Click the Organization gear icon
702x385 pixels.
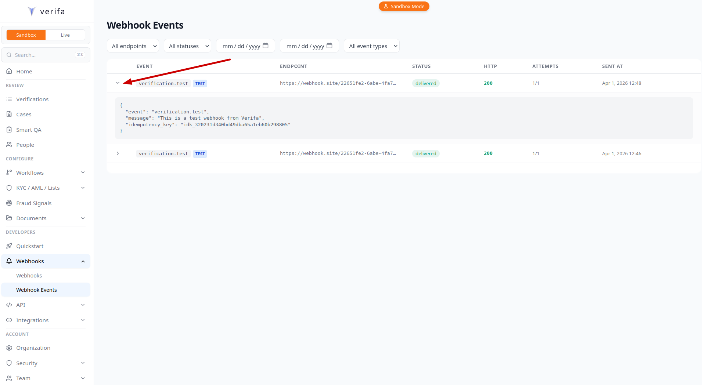[9, 348]
